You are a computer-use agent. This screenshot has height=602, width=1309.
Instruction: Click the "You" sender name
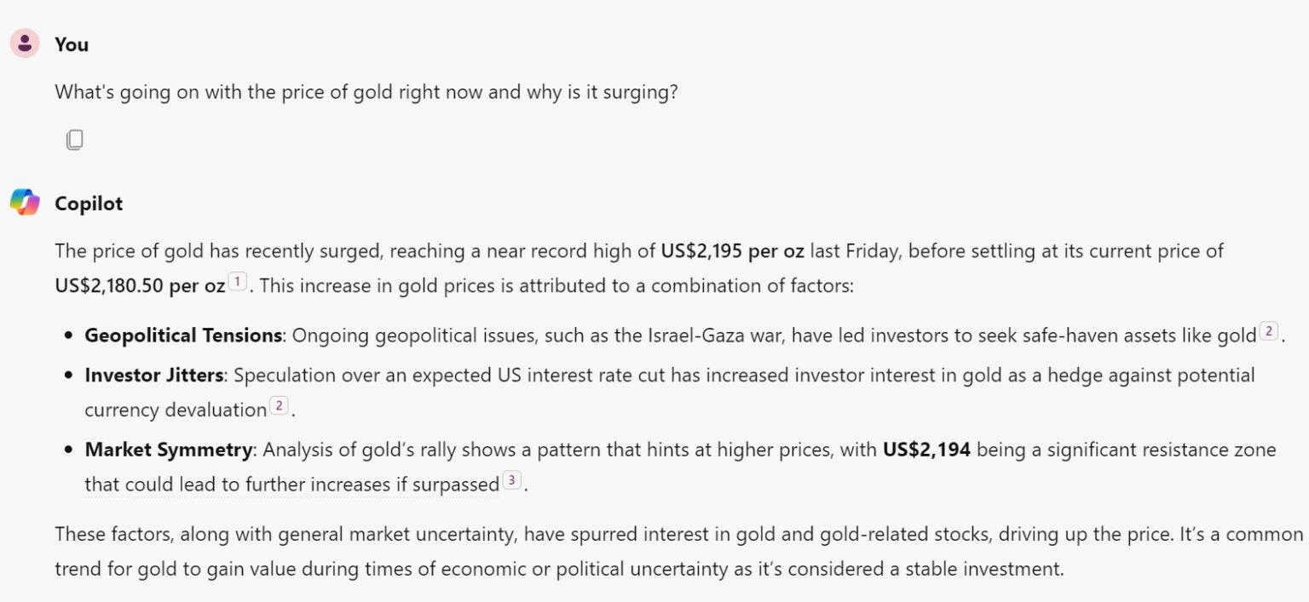[72, 44]
